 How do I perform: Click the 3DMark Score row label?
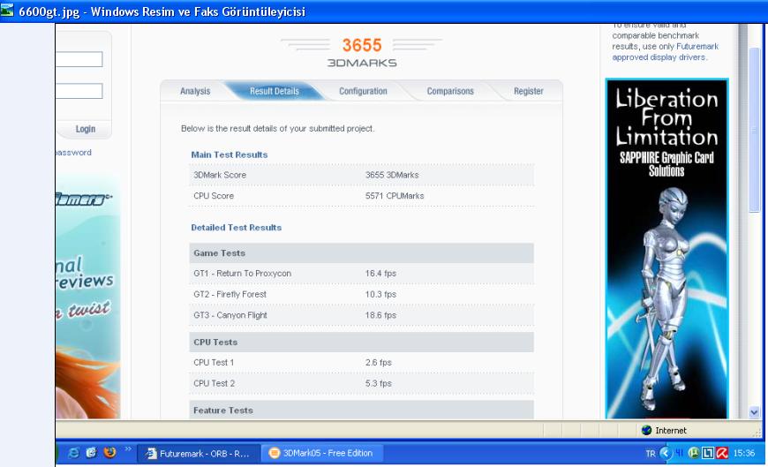click(x=220, y=175)
